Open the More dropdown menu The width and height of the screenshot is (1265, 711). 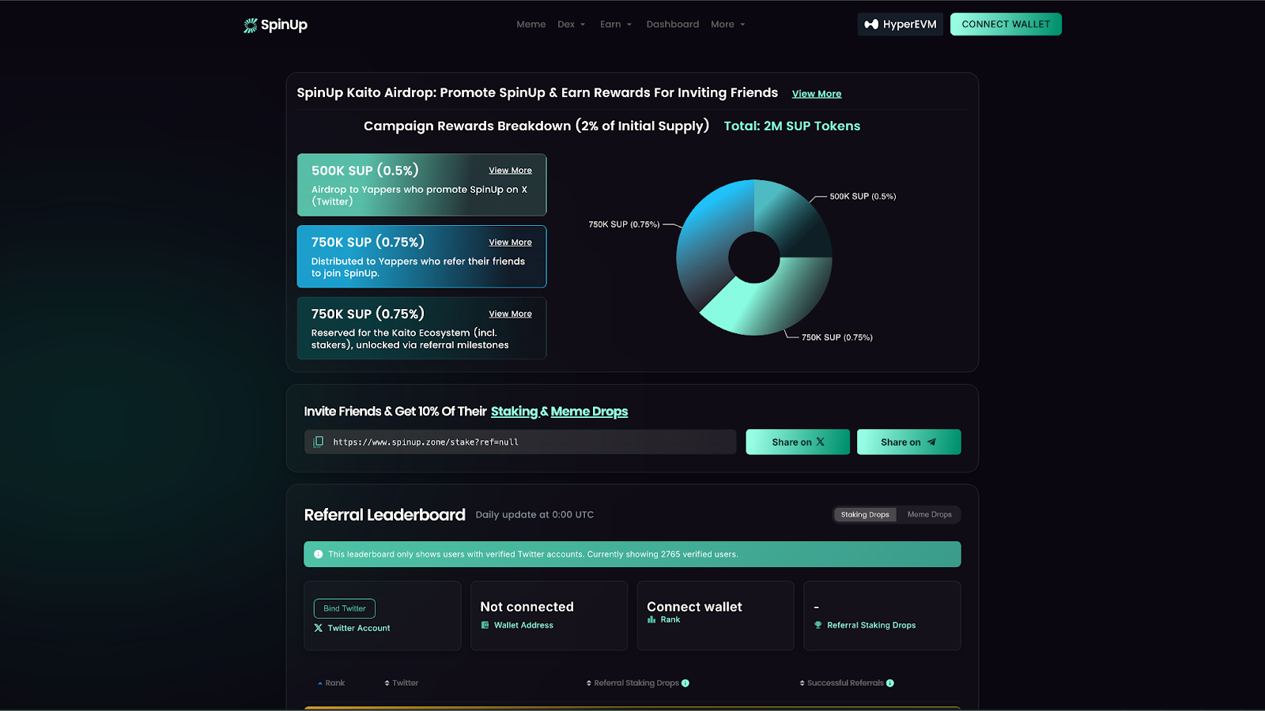click(x=727, y=24)
